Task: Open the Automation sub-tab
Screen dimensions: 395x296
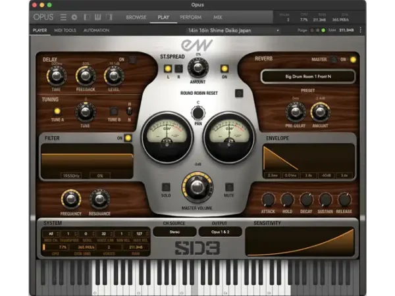Action: 96,30
